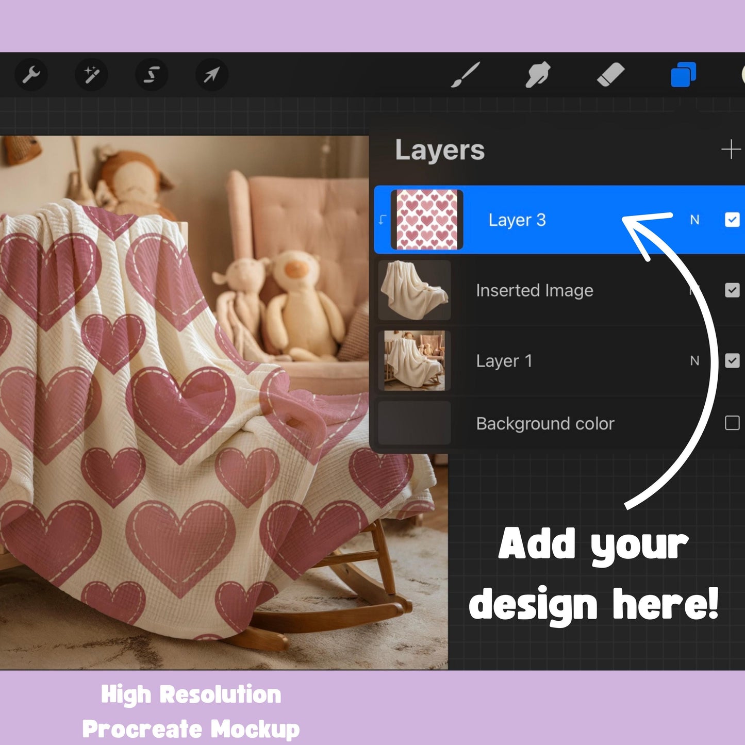Open the Adjustments magic wand menu
This screenshot has width=745, height=745.
92,75
